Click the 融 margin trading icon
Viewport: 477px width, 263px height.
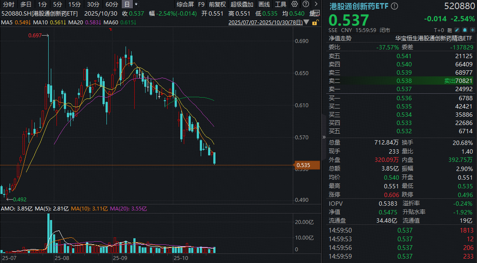[x=449, y=30]
